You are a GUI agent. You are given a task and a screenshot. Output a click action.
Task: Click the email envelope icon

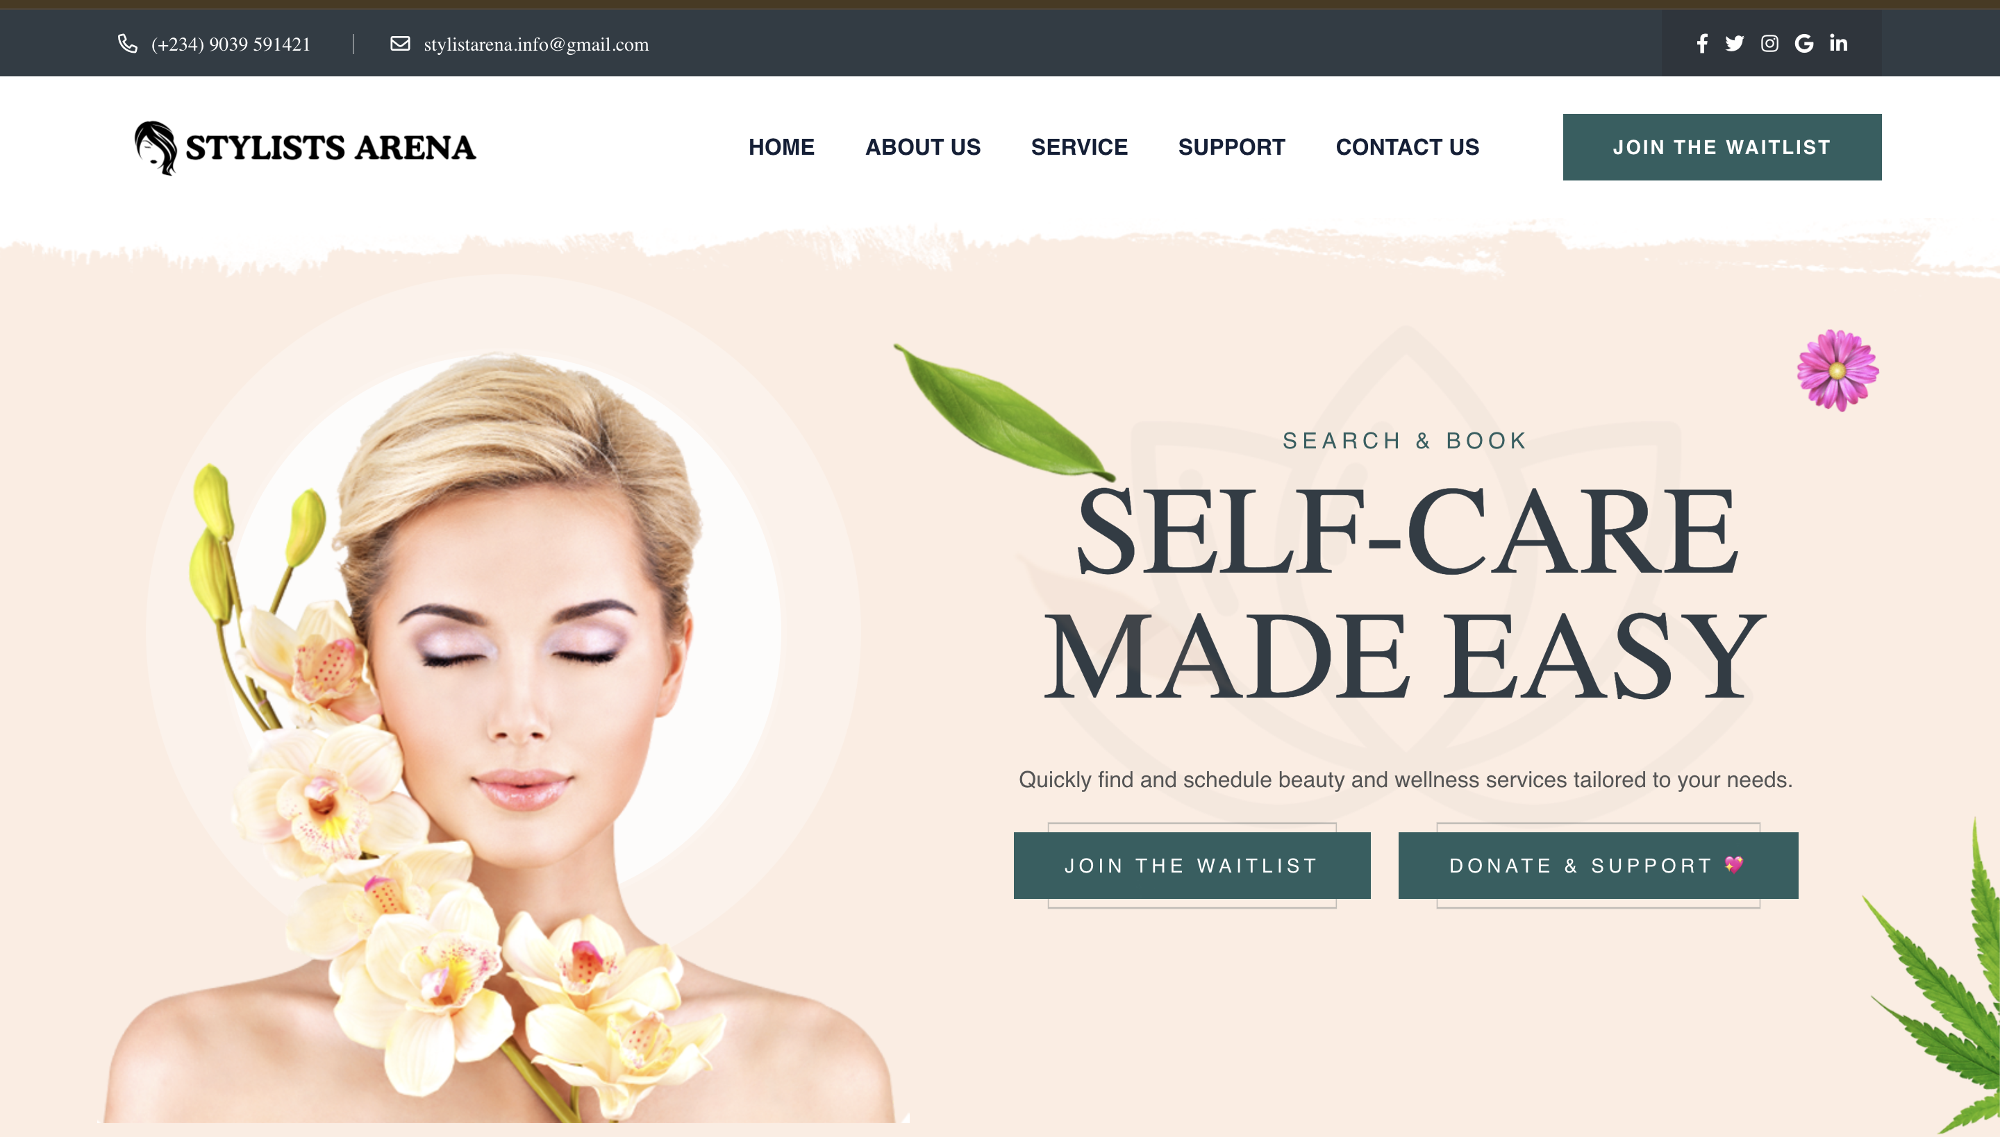[x=400, y=44]
